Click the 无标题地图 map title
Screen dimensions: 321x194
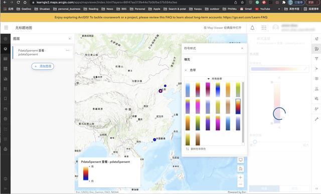pyautogui.click(x=24, y=28)
